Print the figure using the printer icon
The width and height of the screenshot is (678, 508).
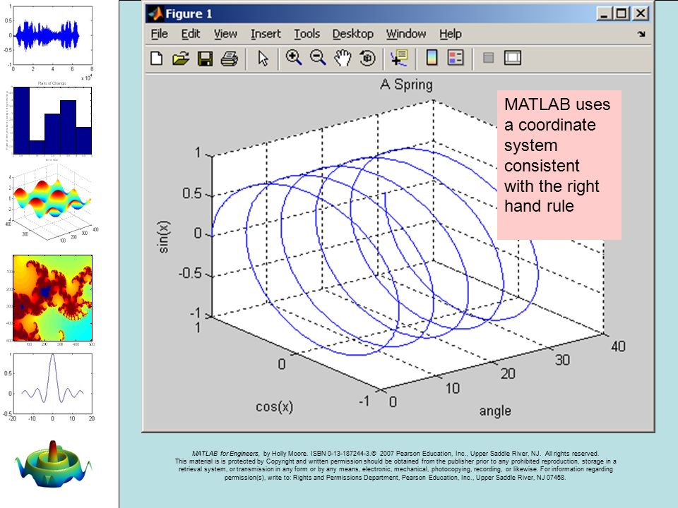click(x=229, y=58)
